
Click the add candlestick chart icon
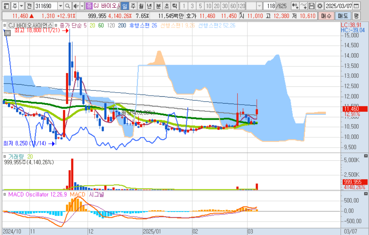point(295,6)
